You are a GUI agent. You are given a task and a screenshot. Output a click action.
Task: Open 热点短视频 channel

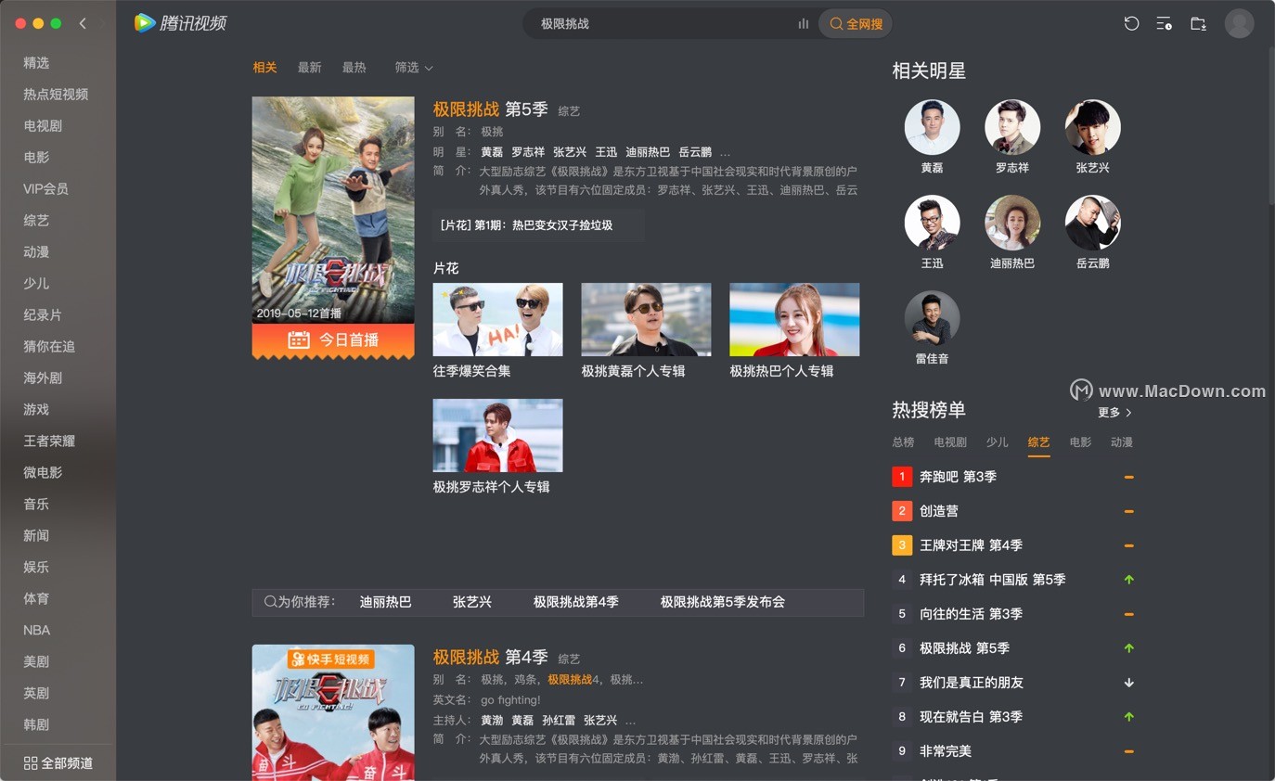coord(56,95)
